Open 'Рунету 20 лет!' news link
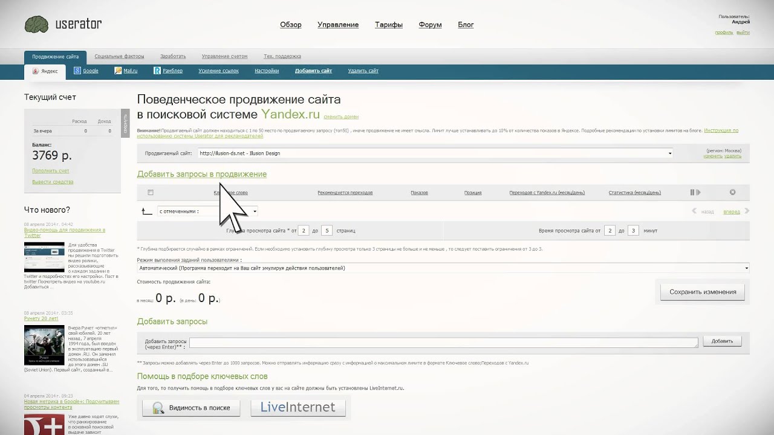 pyautogui.click(x=41, y=318)
